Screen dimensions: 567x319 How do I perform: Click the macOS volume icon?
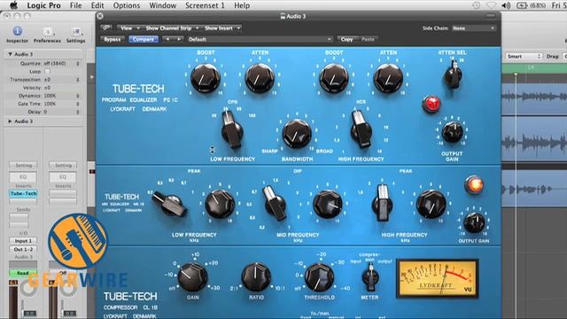click(506, 5)
